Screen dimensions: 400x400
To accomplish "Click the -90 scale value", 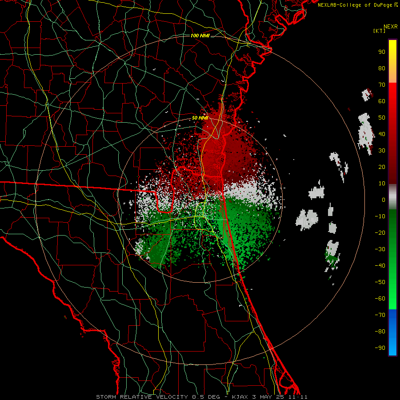I will pos(380,348).
